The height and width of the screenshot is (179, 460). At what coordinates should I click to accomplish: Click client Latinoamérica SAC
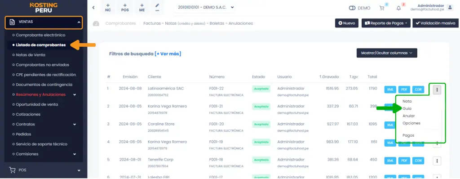(166, 89)
